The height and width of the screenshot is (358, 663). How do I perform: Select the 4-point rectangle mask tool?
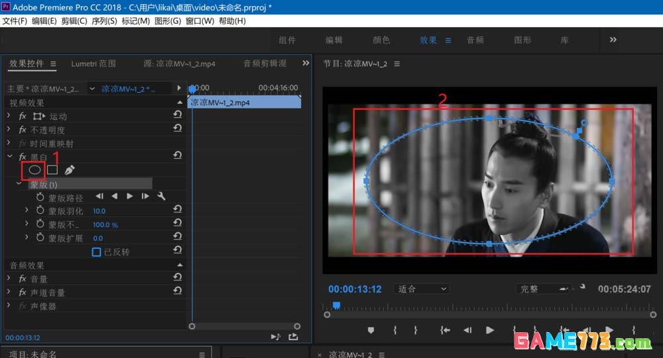coord(52,169)
